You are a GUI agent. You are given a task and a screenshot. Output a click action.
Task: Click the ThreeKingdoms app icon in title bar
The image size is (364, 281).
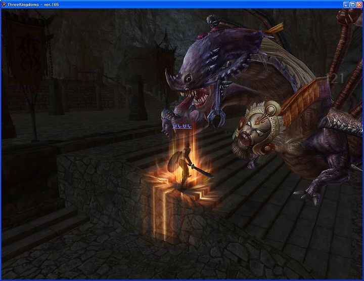4,5
